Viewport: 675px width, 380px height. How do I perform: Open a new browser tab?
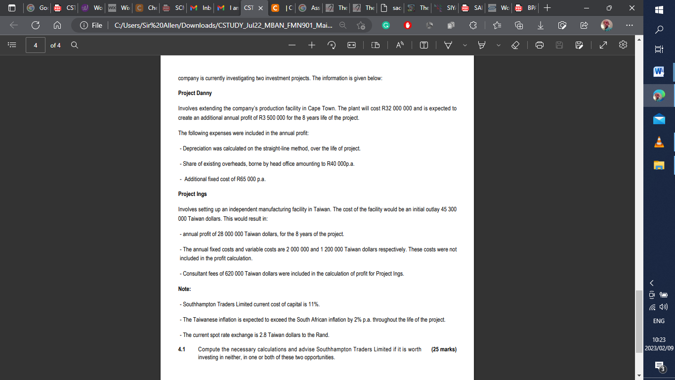(x=548, y=8)
